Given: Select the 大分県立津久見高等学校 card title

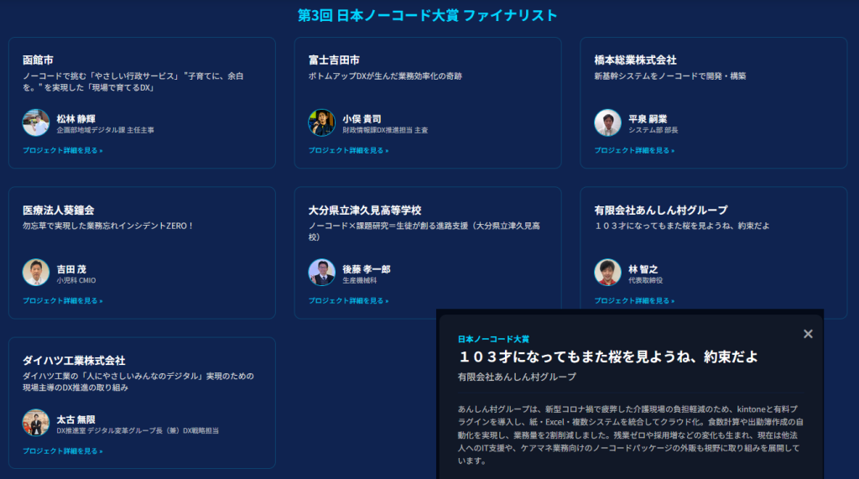Looking at the screenshot, I should coord(365,210).
